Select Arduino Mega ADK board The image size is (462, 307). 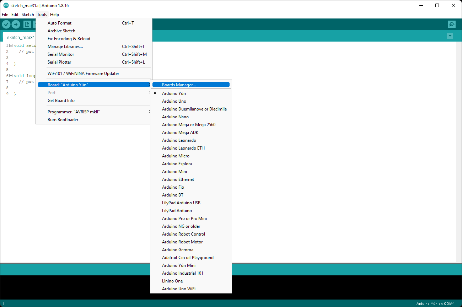click(x=191, y=133)
